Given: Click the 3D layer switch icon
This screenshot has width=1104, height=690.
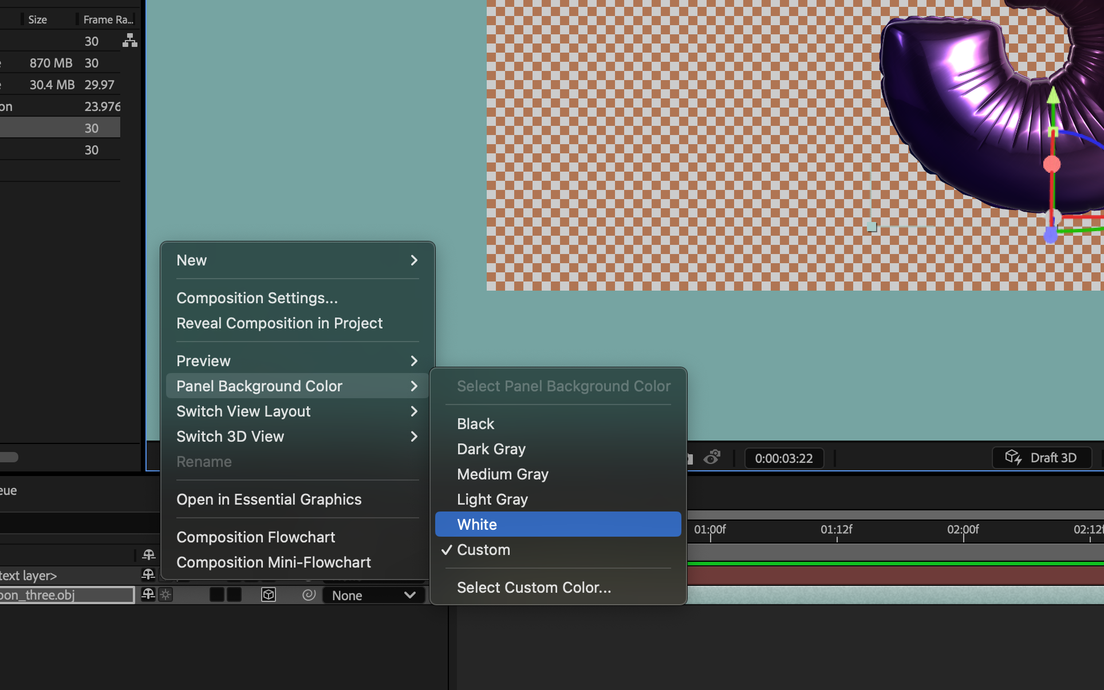Looking at the screenshot, I should (269, 594).
